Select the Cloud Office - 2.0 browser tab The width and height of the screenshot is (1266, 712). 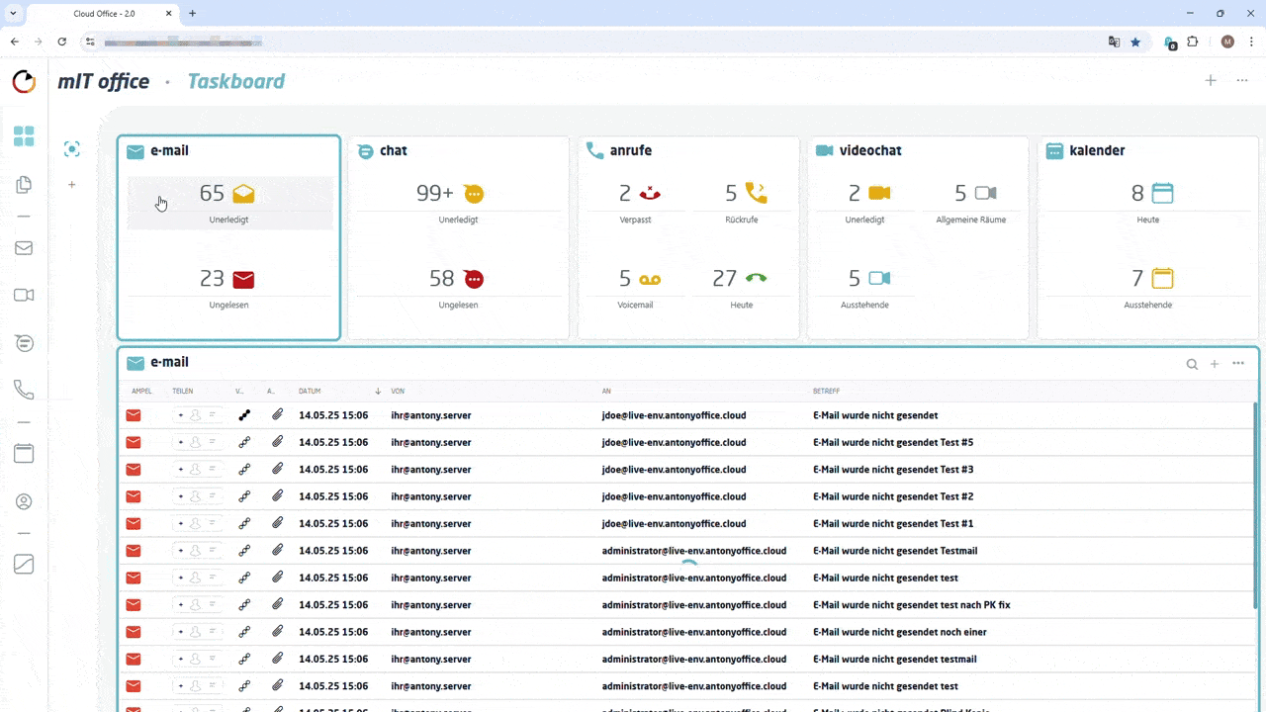[104, 14]
